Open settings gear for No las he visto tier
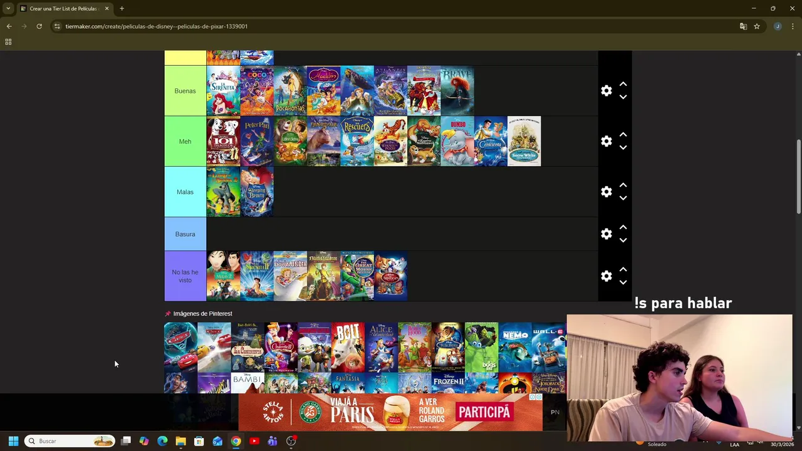 [606, 276]
